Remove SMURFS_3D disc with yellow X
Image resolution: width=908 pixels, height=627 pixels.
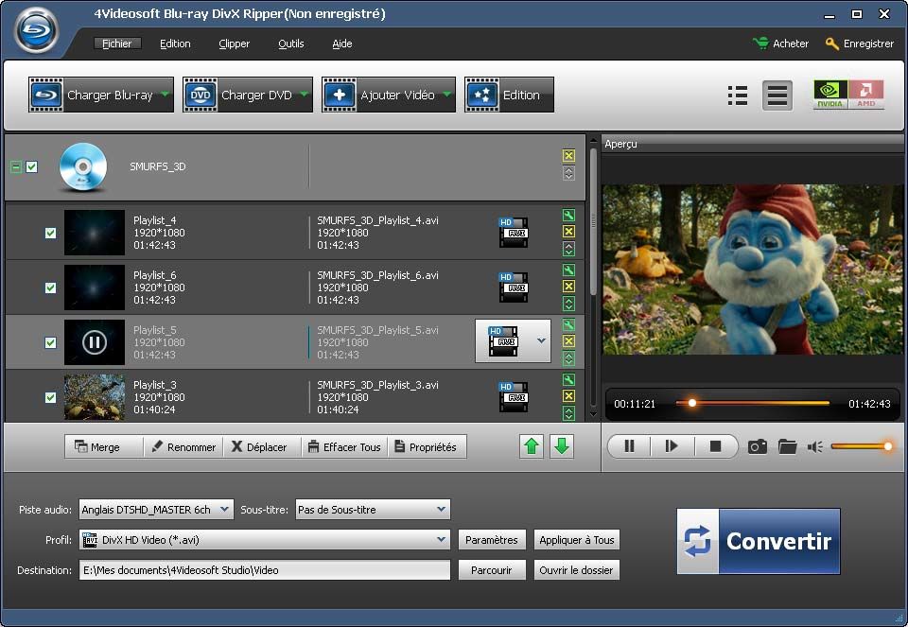coord(568,155)
